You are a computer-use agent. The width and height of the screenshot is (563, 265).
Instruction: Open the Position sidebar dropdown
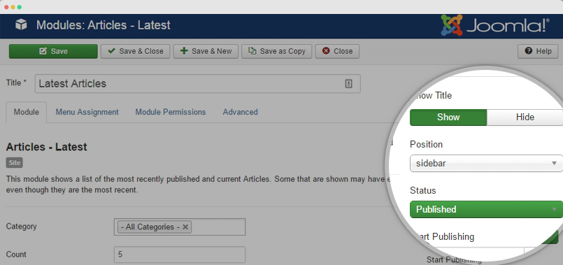coord(486,164)
